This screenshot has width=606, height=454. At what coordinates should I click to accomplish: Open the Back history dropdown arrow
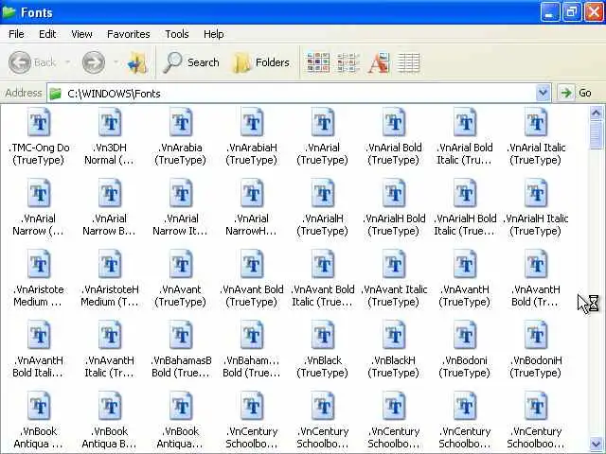[67, 62]
